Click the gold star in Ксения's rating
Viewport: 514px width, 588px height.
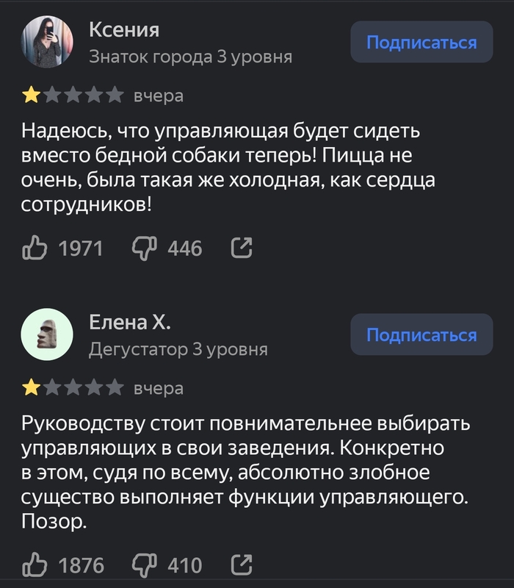tap(32, 95)
